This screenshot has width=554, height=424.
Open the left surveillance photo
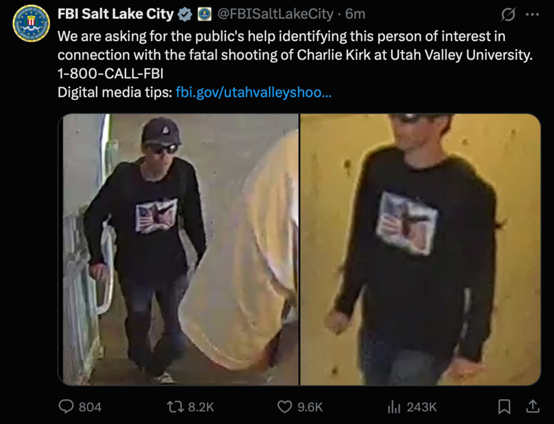coord(178,249)
